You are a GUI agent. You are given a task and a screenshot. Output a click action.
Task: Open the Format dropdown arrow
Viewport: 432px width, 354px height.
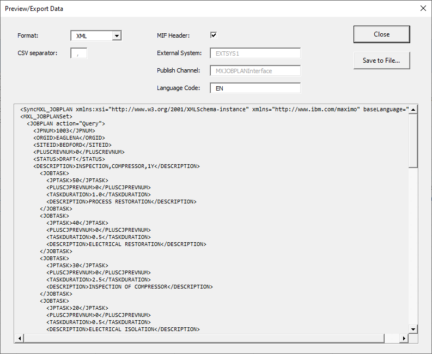tap(117, 36)
